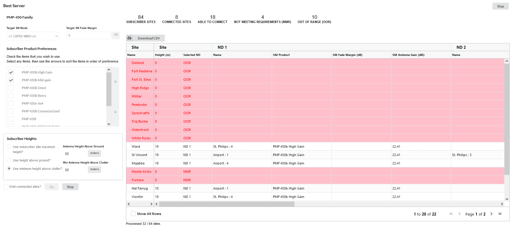Click the High Ridge site name
Image resolution: width=513 pixels, height=229 pixels.
[140, 88]
